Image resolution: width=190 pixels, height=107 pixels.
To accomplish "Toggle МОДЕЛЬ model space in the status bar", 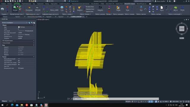I will 128,102.
